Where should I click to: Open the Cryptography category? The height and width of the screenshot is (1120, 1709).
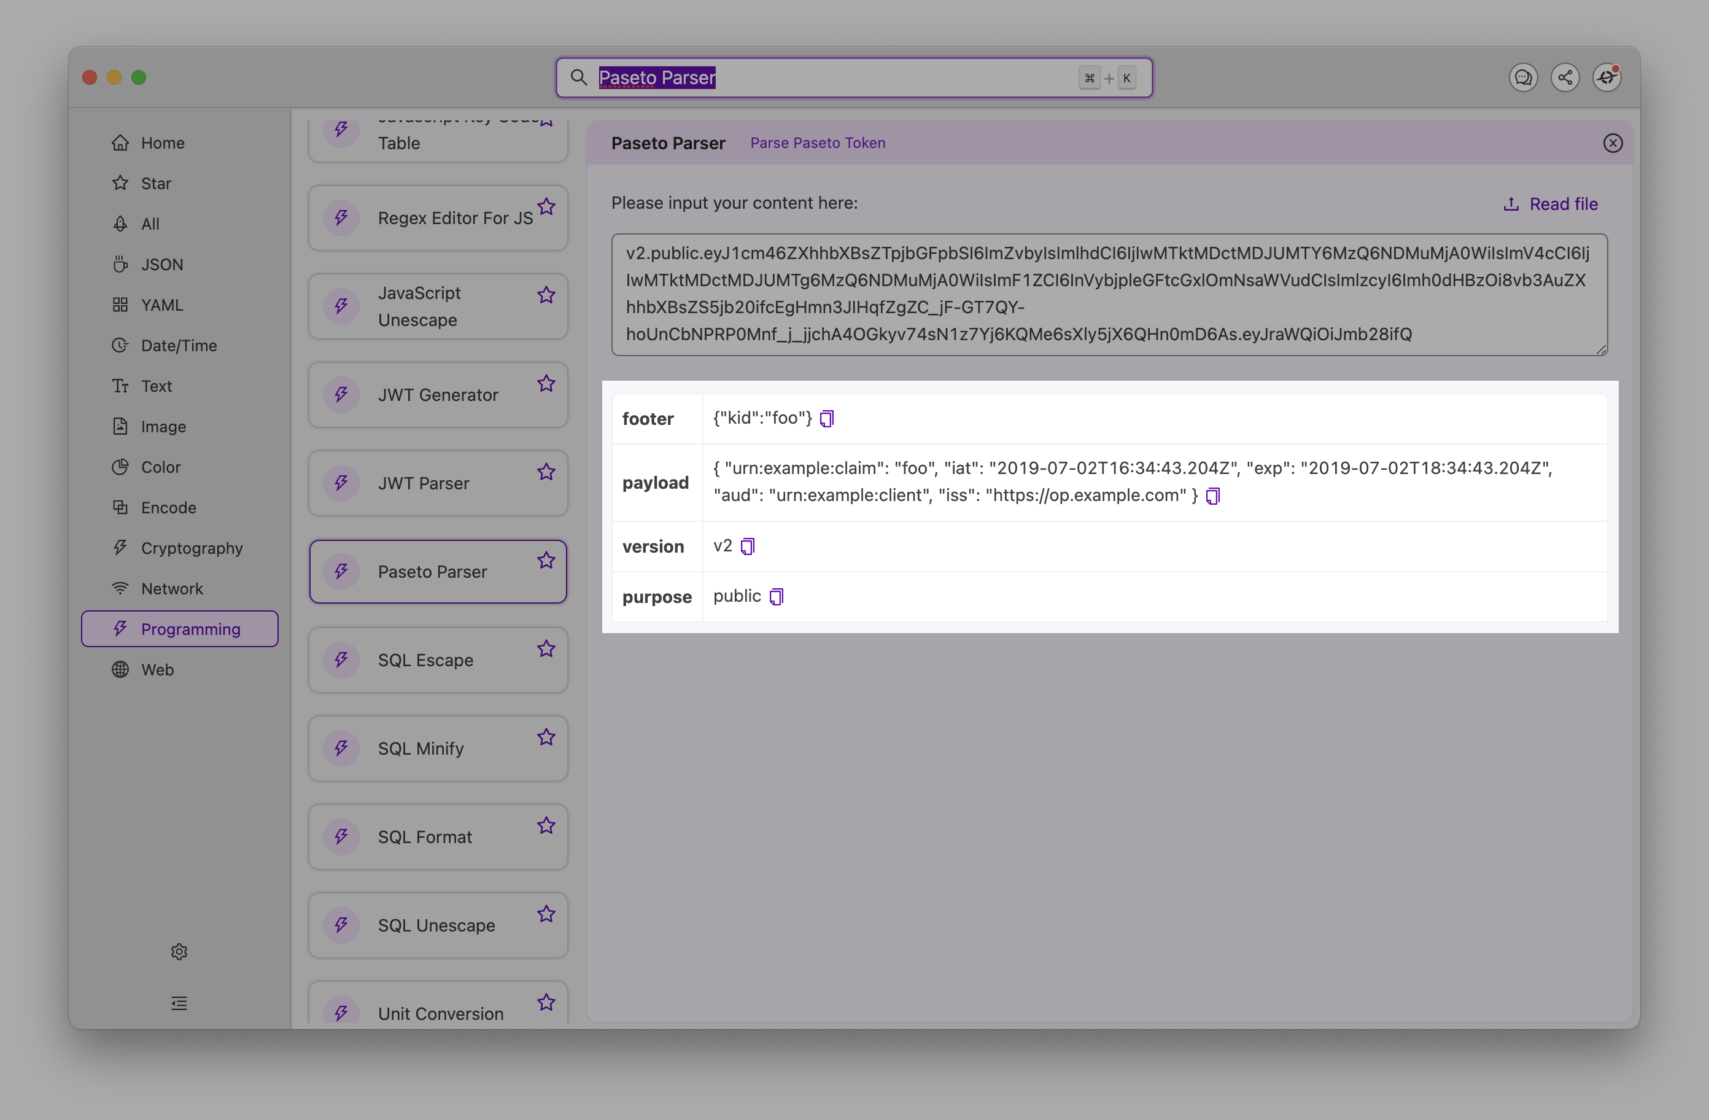point(179,548)
